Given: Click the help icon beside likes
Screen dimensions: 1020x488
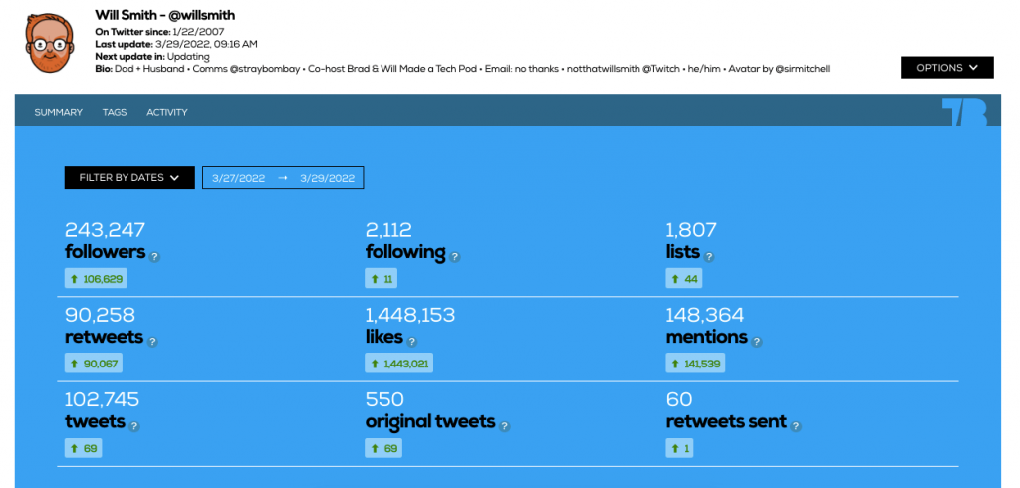Looking at the screenshot, I should [x=411, y=341].
